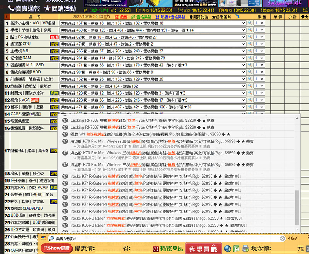
Task: Click the 優惠價 price field
Action: pos(108,249)
